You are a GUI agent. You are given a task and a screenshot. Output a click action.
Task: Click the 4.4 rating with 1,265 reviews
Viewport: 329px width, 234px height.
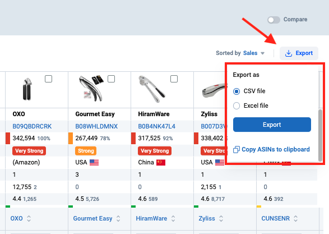click(x=25, y=199)
